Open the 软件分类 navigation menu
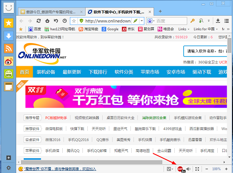Image resolution: width=233 pixels, height=173 pixels. click(124, 72)
